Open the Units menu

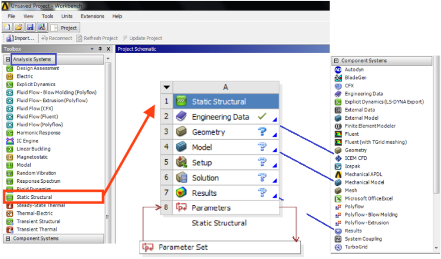[67, 17]
